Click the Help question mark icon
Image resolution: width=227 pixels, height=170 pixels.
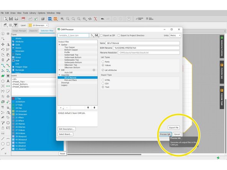pyautogui.click(x=129, y=19)
